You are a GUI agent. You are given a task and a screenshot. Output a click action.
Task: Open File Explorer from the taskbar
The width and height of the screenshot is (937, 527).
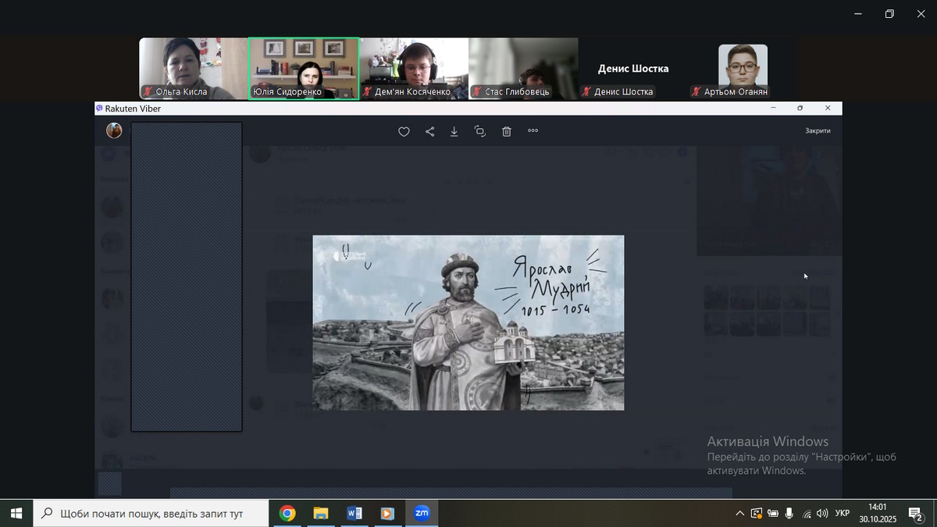click(x=321, y=513)
